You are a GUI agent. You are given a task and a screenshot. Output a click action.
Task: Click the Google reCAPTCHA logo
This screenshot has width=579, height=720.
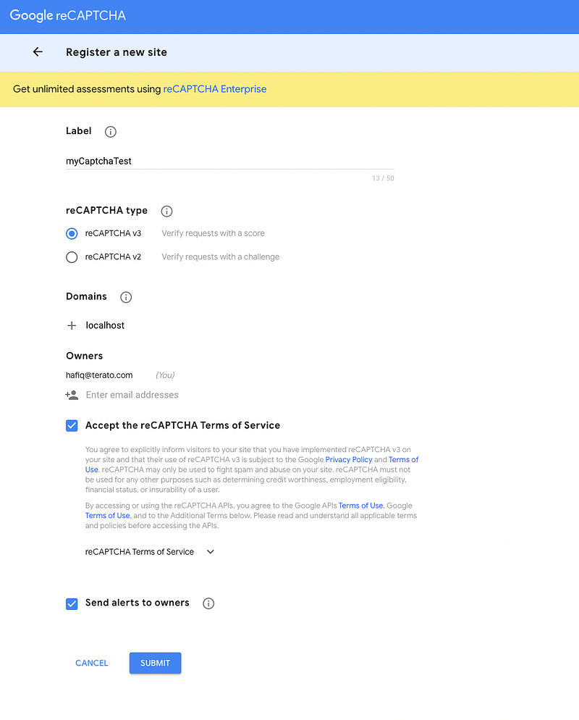pos(68,16)
